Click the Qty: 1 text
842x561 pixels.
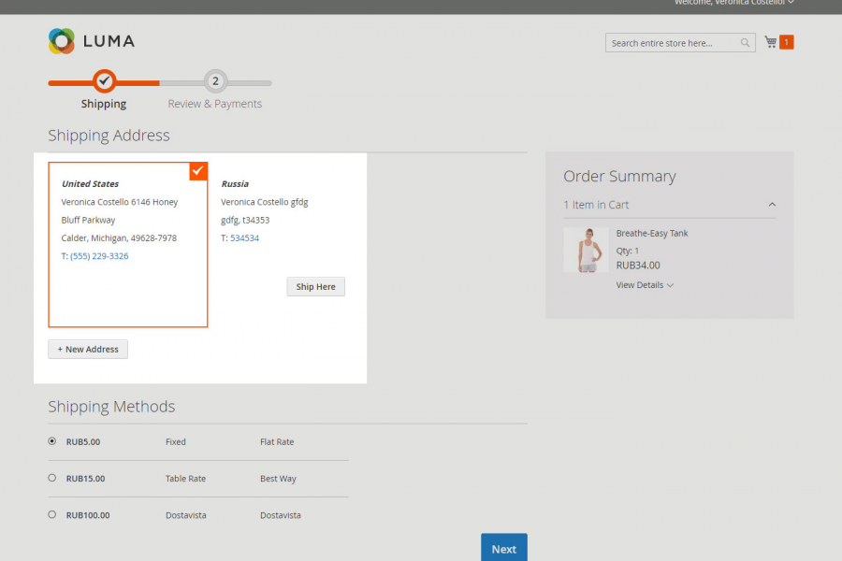pos(627,251)
